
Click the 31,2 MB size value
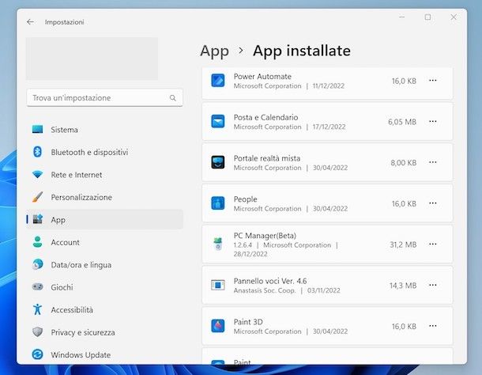point(403,244)
